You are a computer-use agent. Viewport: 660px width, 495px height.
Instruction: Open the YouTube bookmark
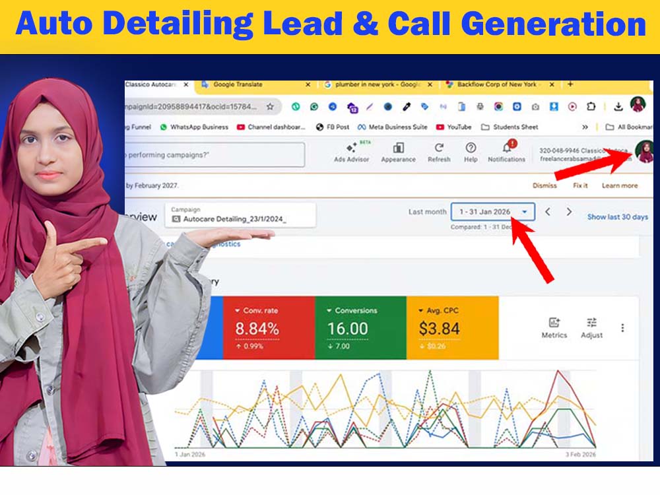tap(454, 127)
